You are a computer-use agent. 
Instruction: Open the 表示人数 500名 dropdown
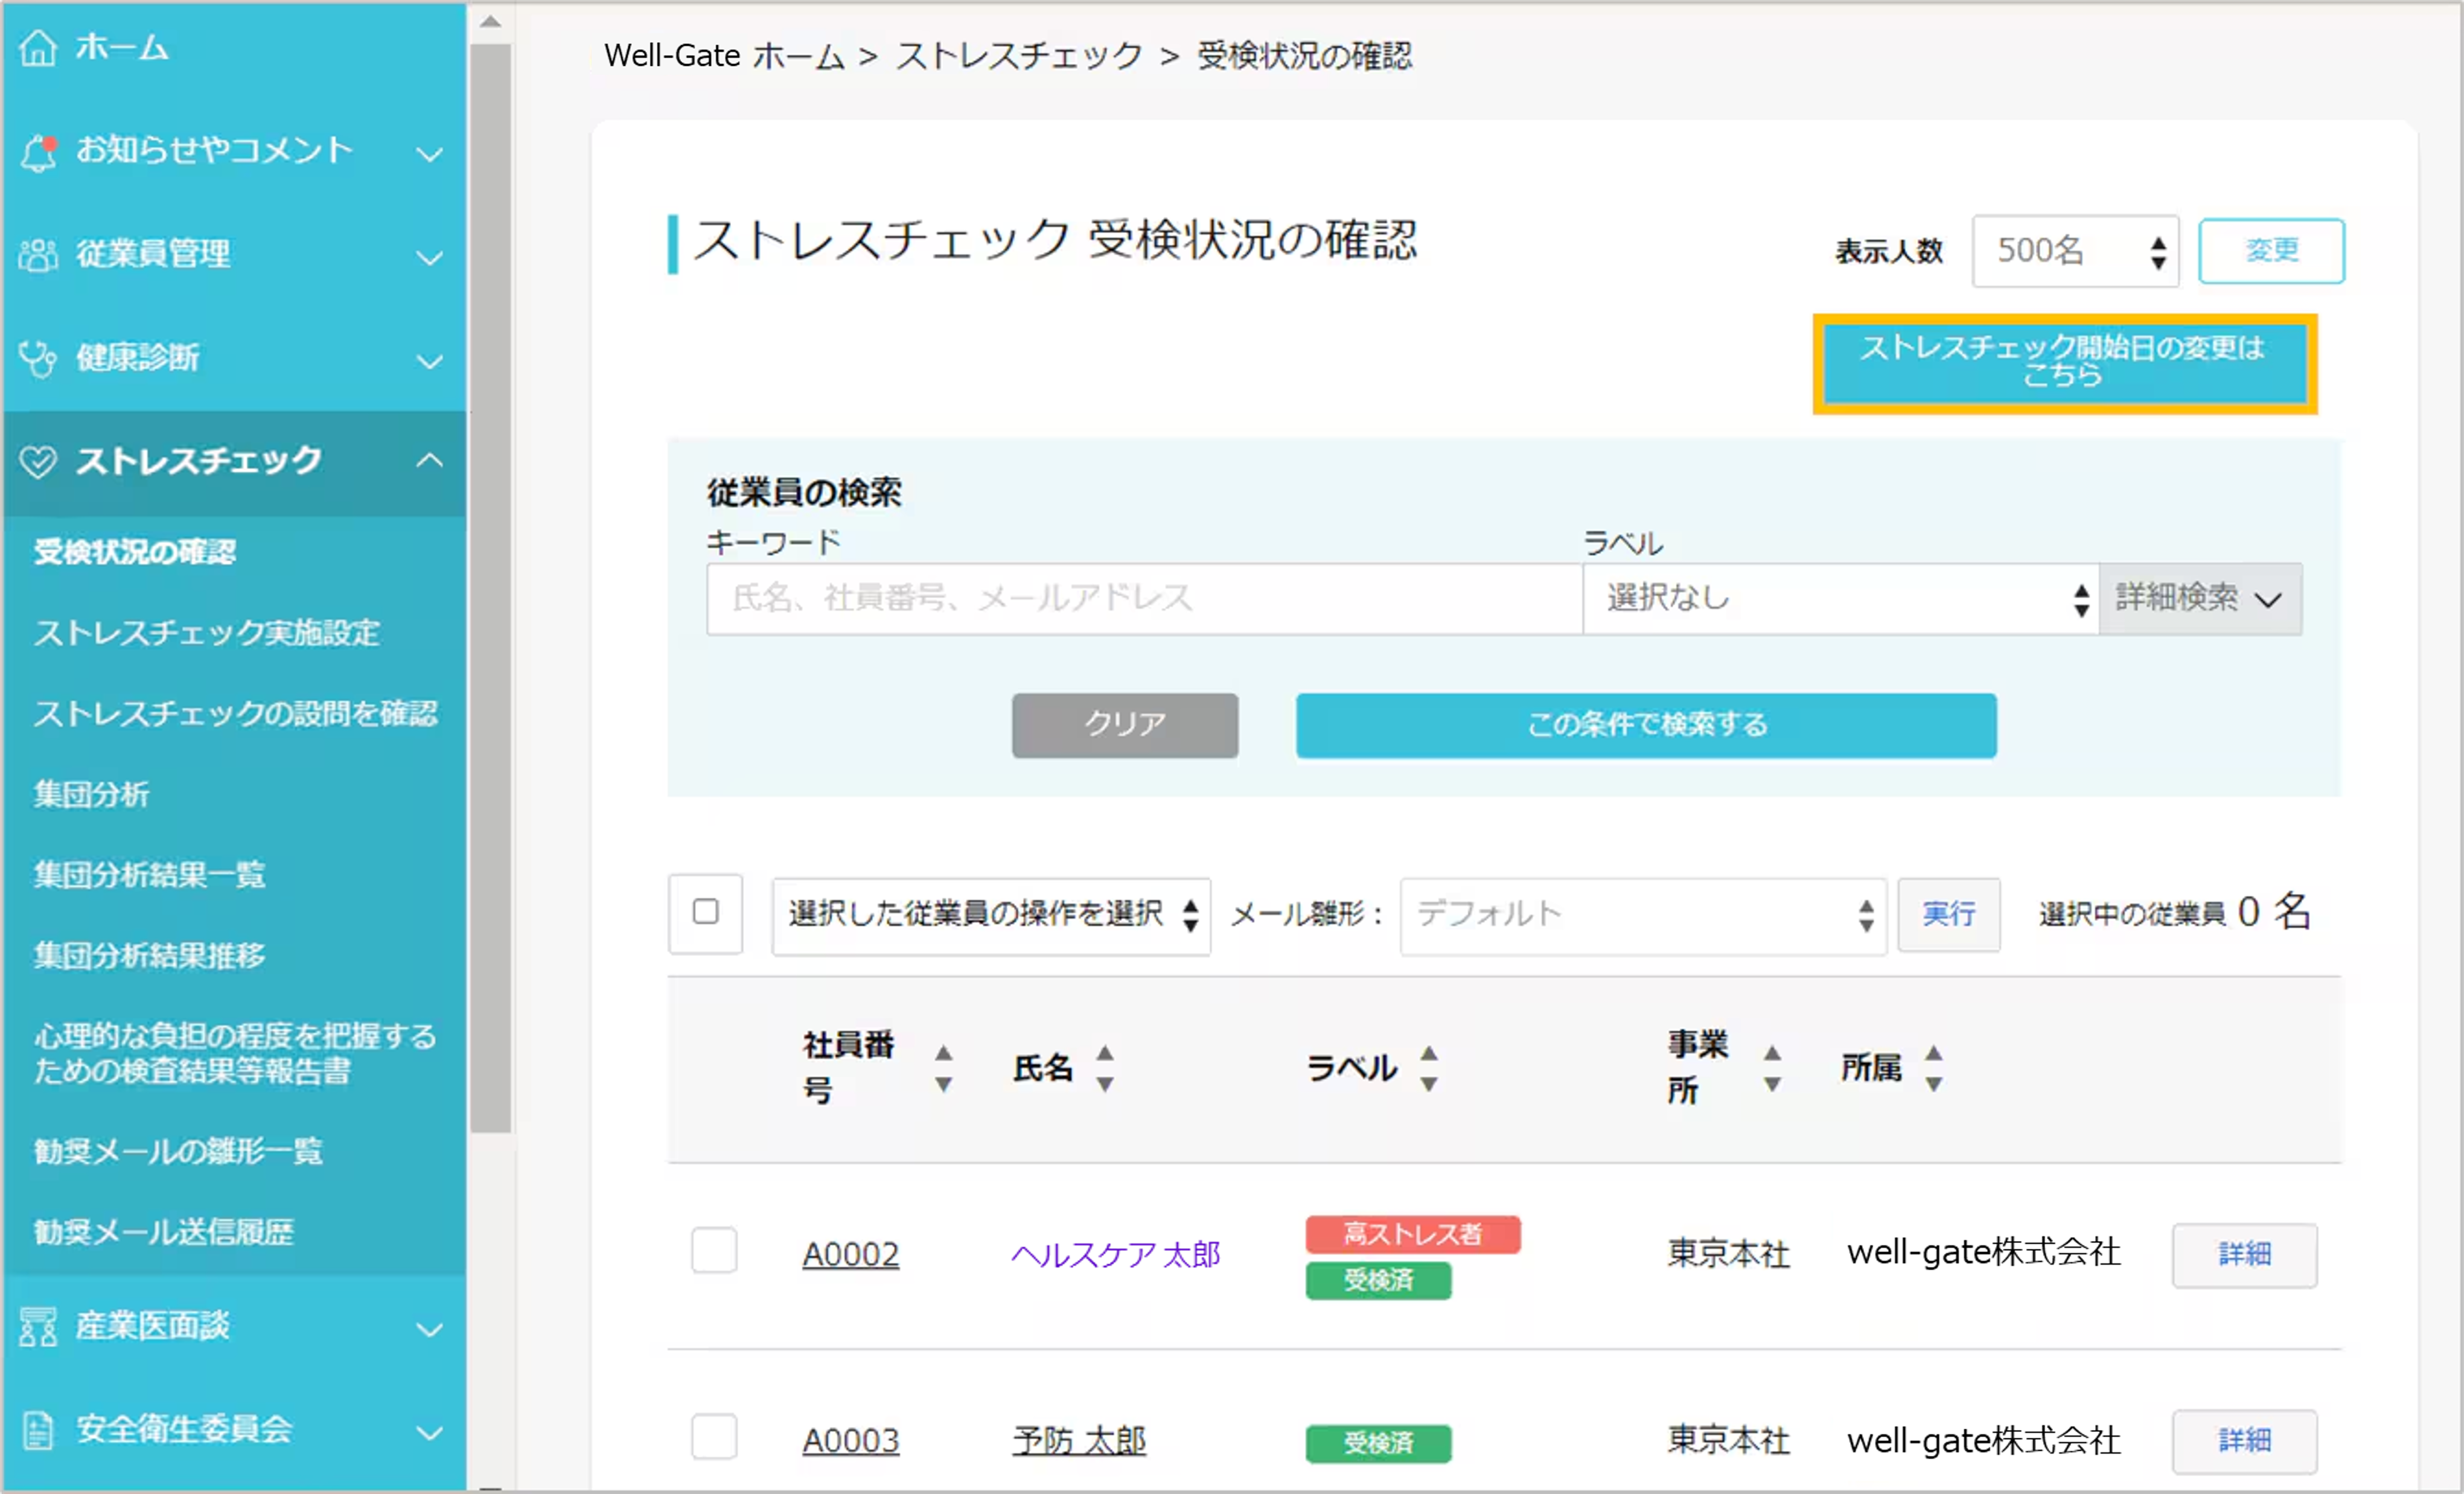pos(2075,251)
